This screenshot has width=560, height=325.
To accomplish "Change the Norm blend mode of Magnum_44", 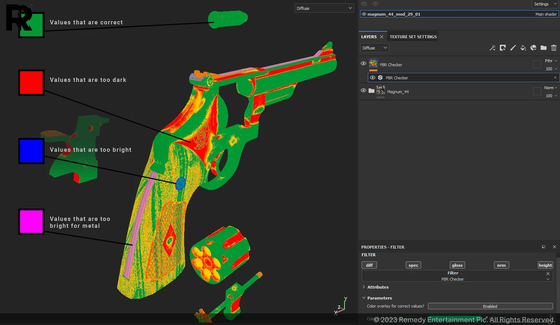I will coord(551,88).
